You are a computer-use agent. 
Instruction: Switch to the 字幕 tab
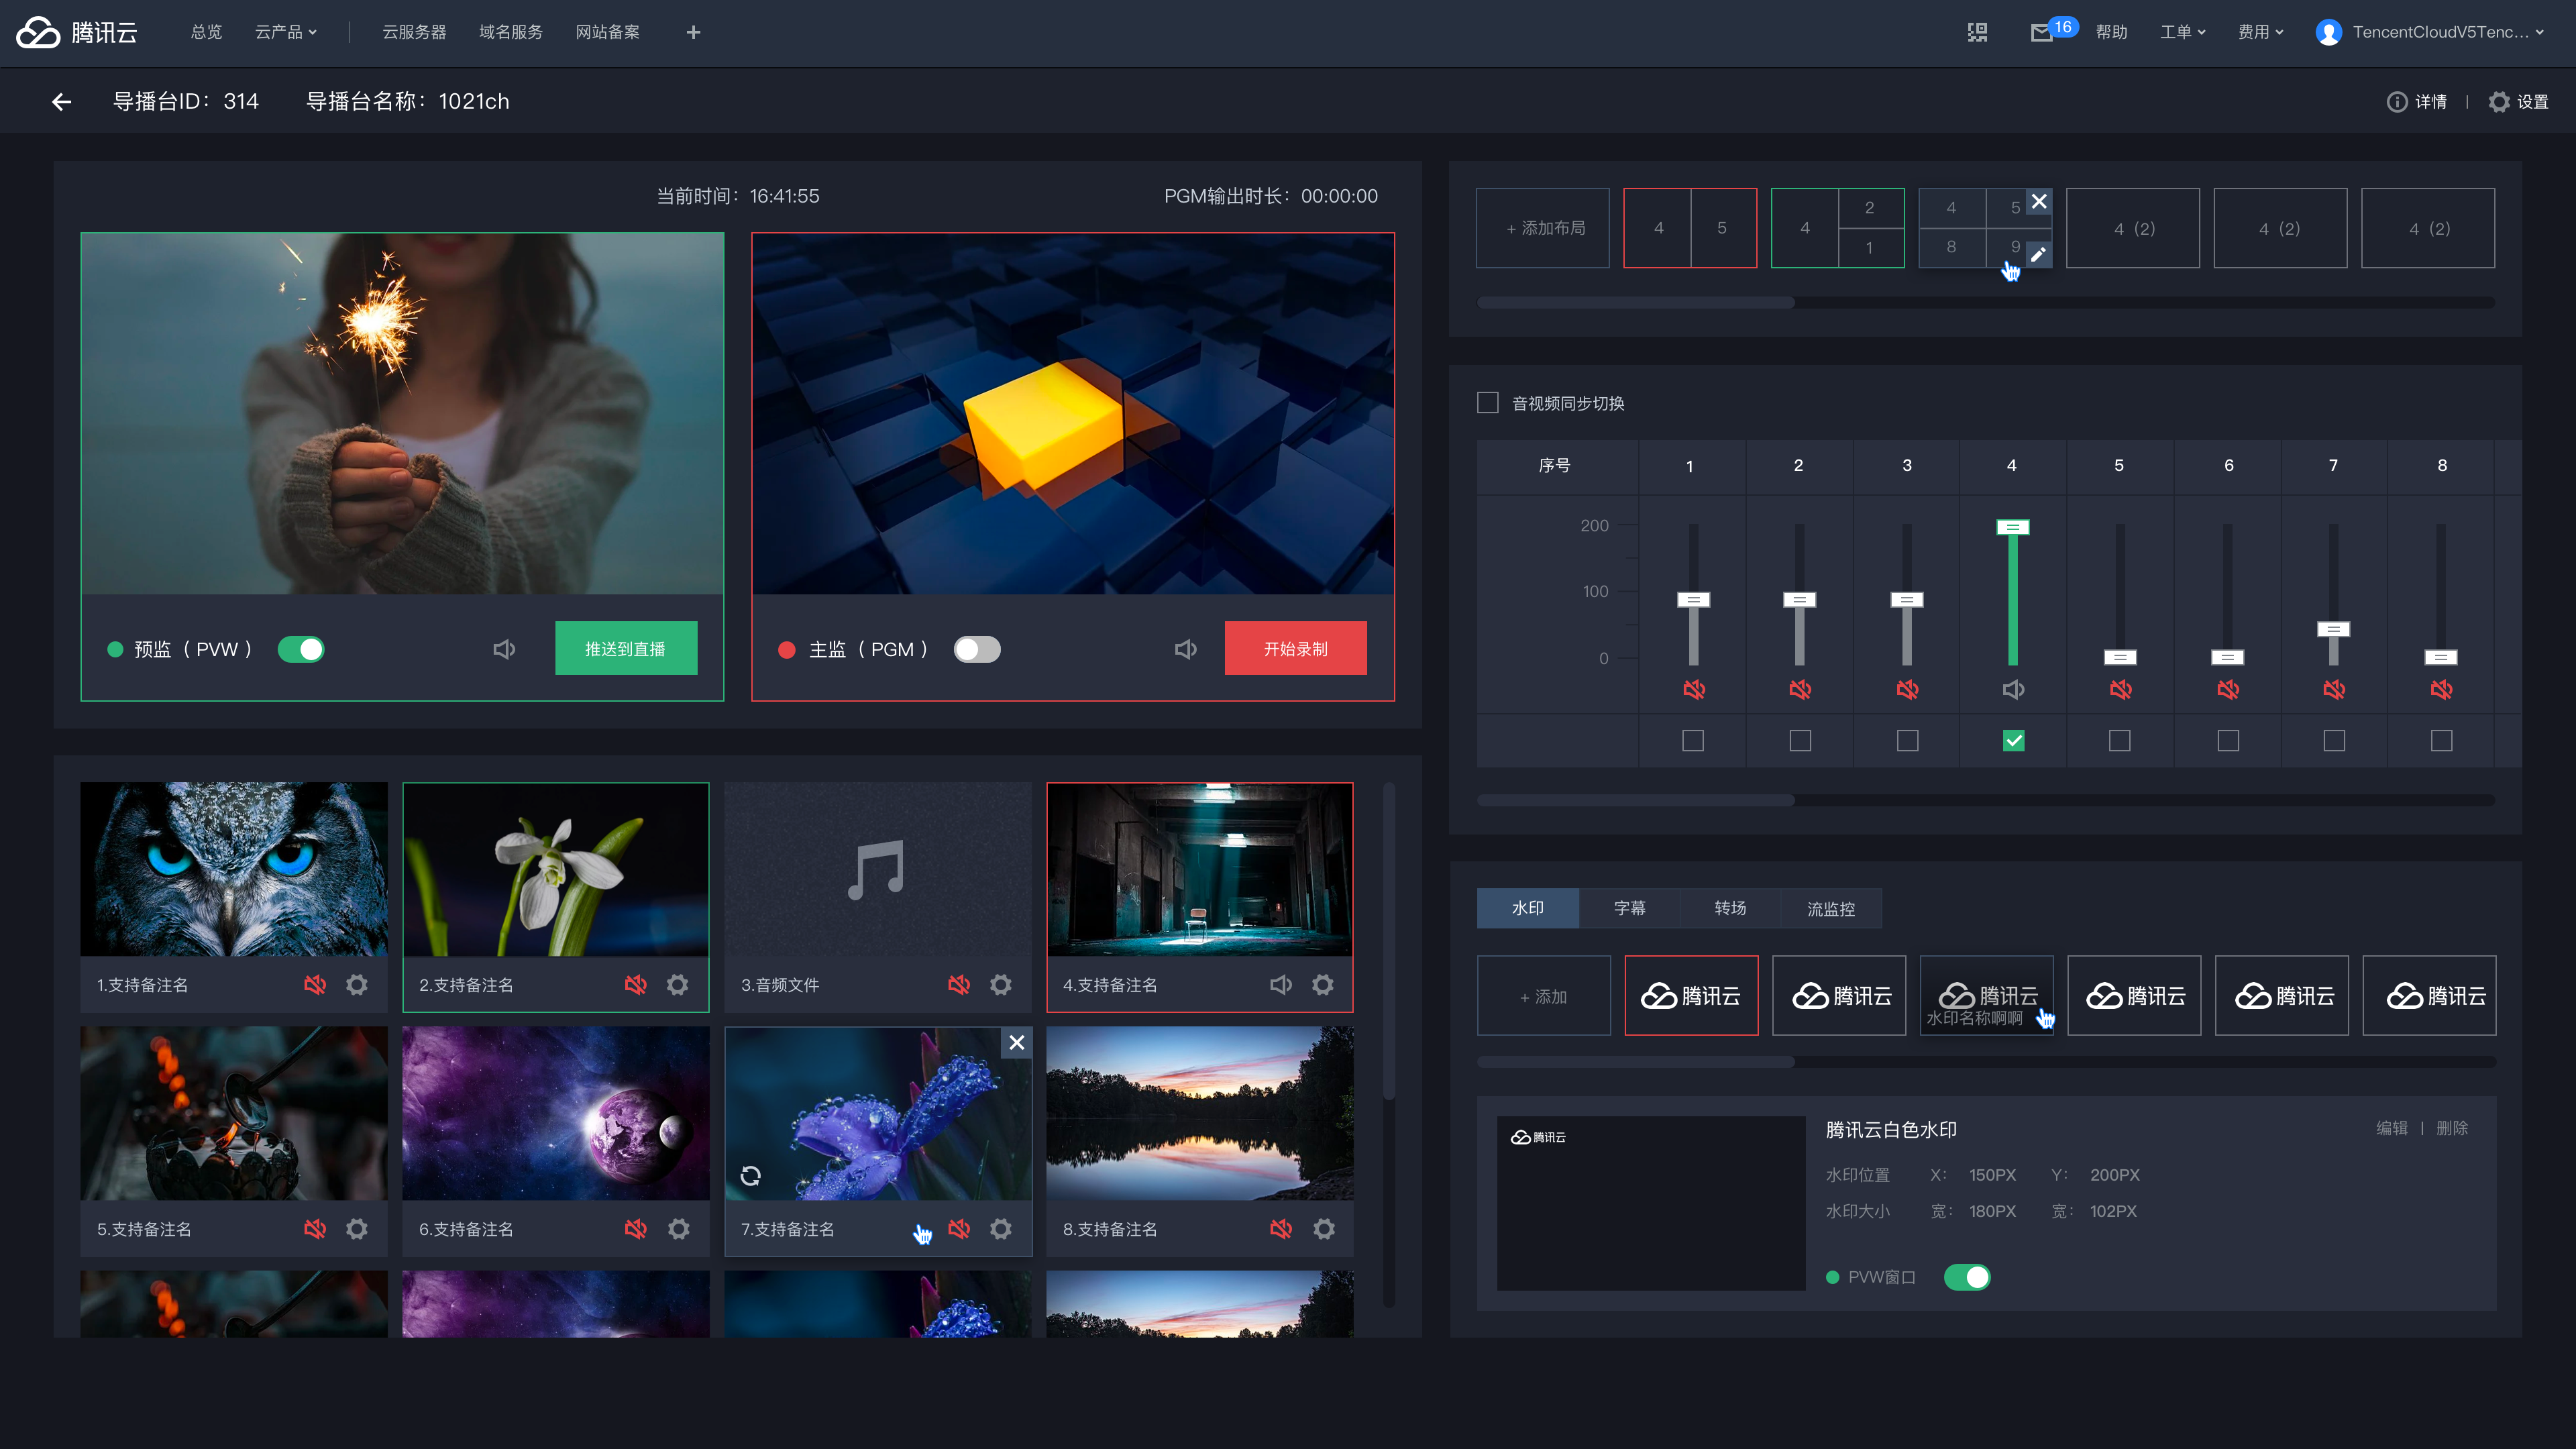click(1629, 908)
